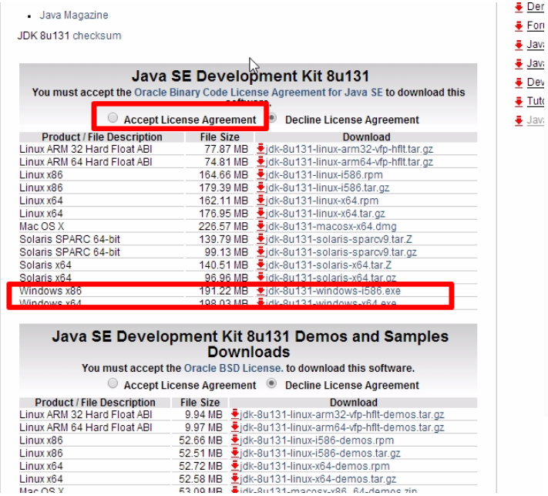Image resolution: width=548 pixels, height=496 pixels.
Task: Open the sidebar link starting with Dev
Action: pyautogui.click(x=535, y=83)
